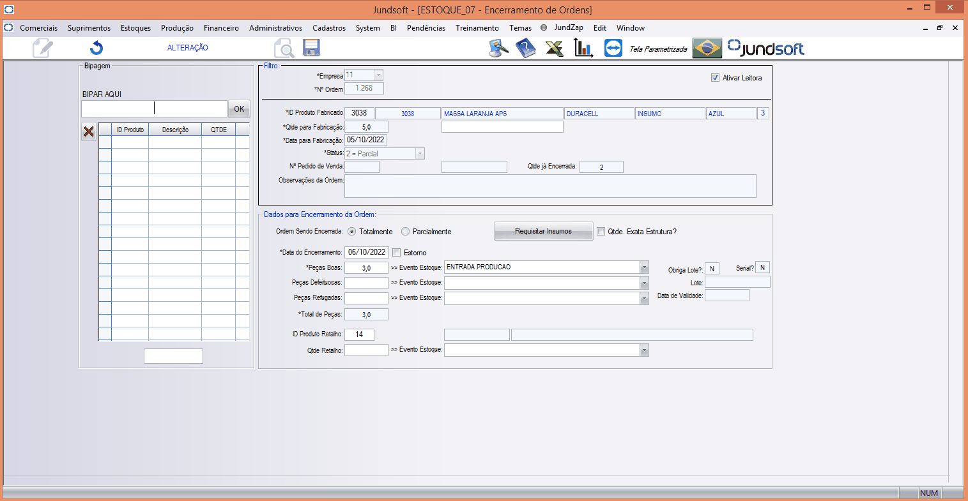968x501 pixels.
Task: Click the Jundsoft logo
Action: click(x=765, y=49)
